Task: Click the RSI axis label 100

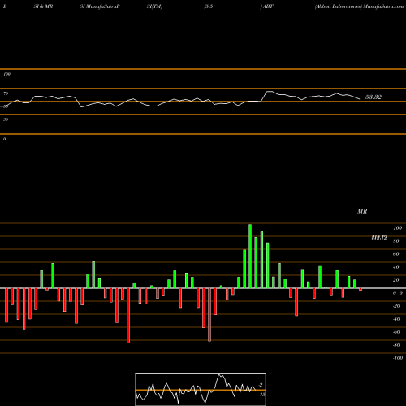Action: [x=6, y=74]
